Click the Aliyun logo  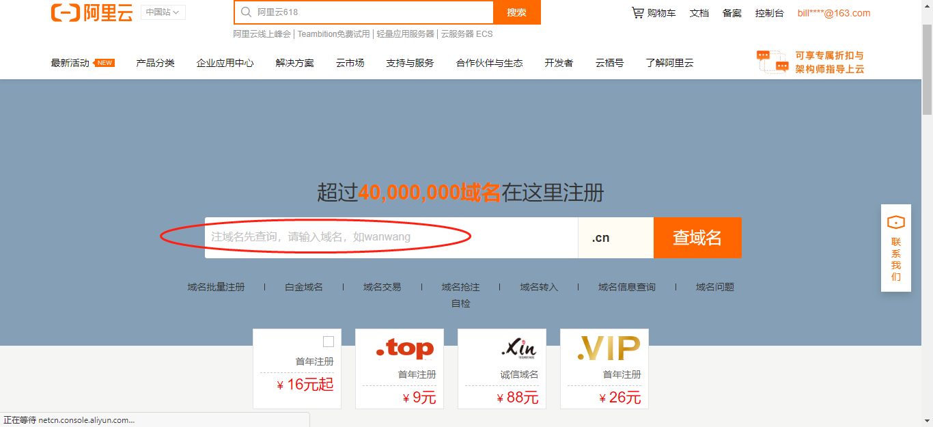92,12
